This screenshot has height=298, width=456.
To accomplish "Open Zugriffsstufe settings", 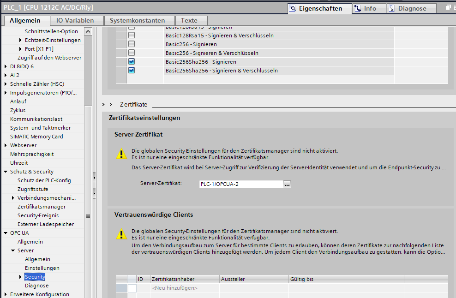I will pos(33,189).
